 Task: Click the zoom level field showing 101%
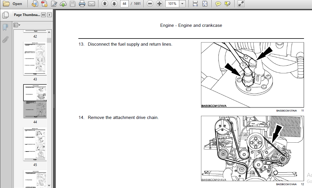pos(172,4)
